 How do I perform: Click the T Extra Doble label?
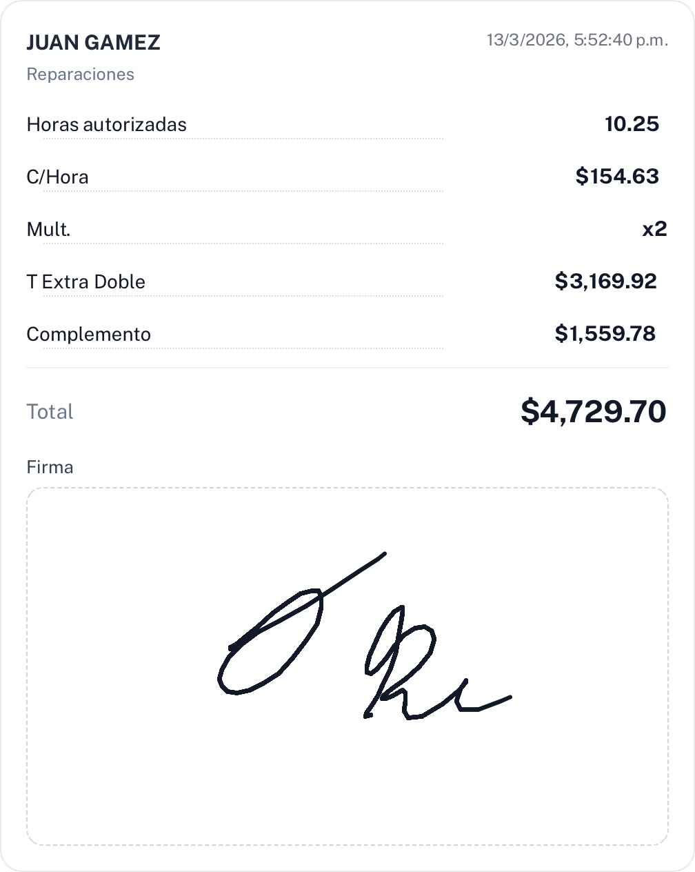pyautogui.click(x=85, y=282)
